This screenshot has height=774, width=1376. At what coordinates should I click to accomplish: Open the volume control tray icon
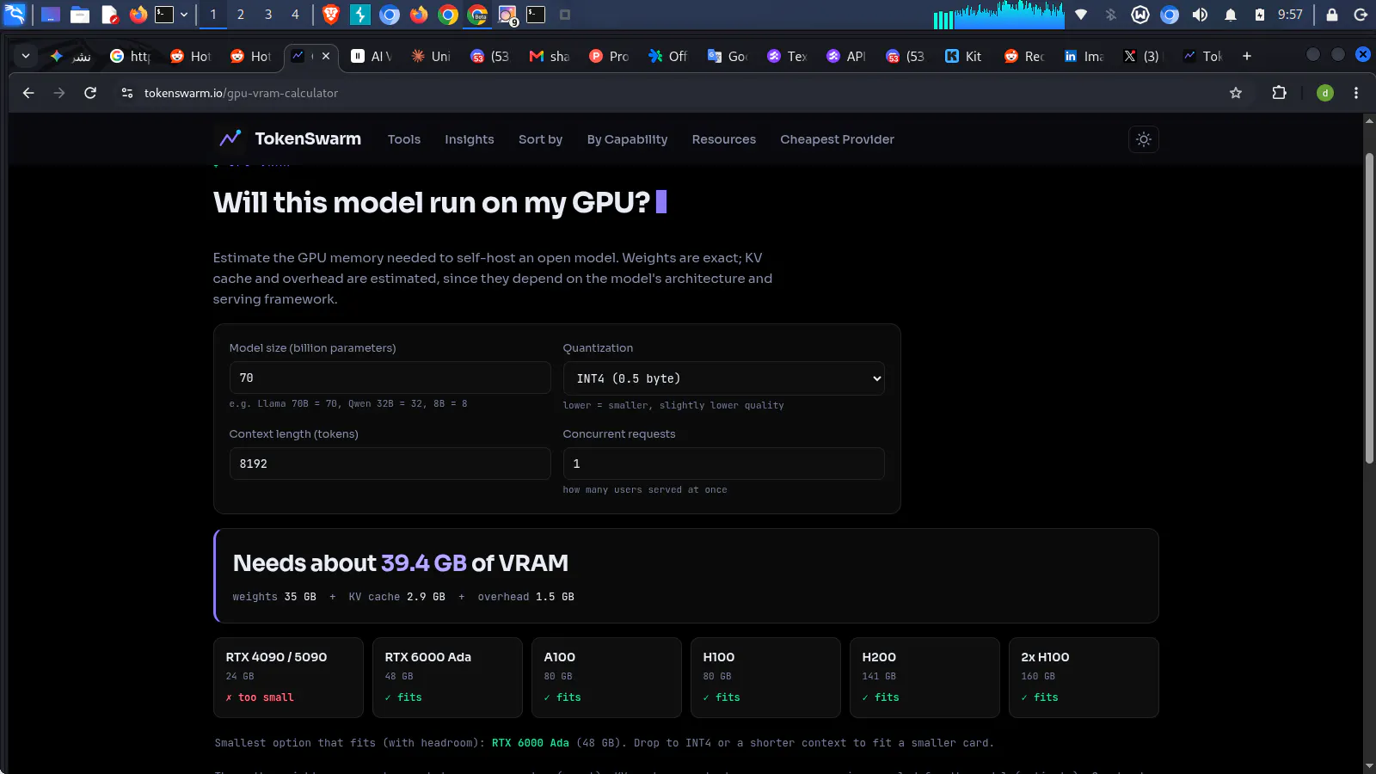1200,15
